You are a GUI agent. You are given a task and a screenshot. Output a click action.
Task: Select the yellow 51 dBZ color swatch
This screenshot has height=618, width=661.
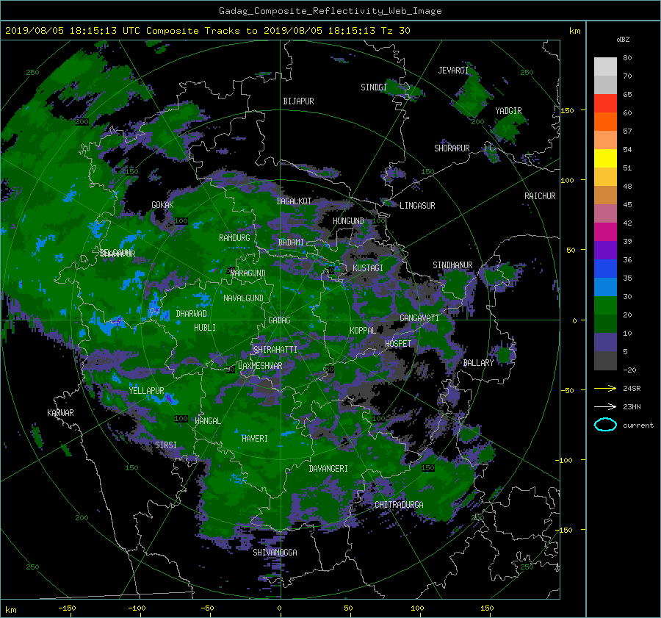click(605, 158)
